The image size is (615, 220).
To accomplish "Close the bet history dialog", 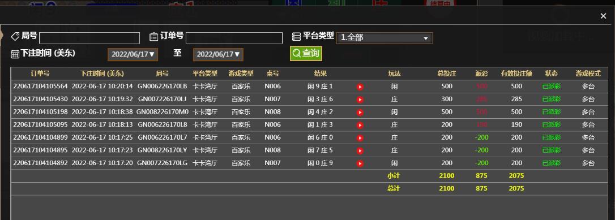I will [603, 16].
